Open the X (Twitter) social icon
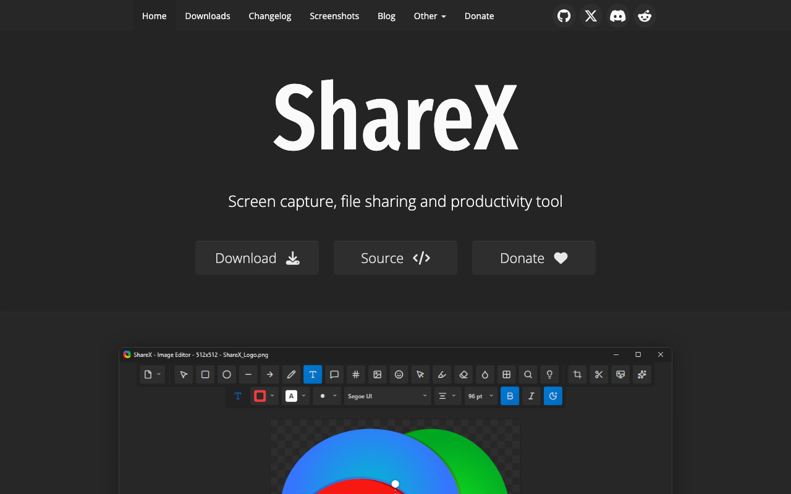Screen dimensions: 791x494 pos(591,16)
